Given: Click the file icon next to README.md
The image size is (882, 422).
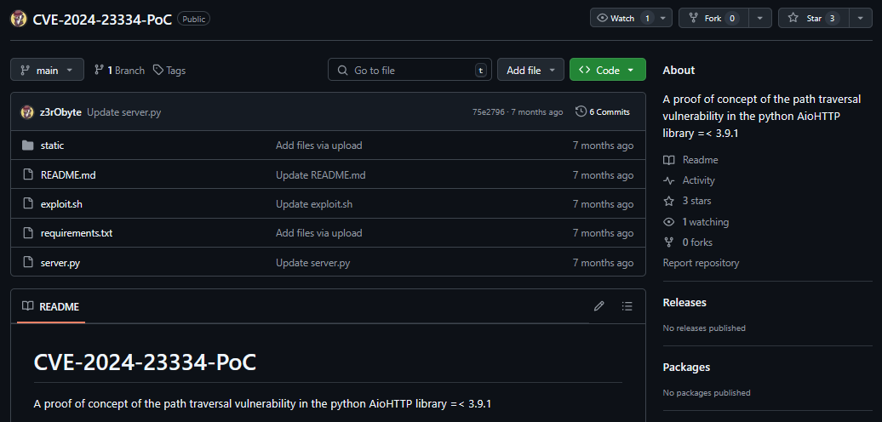Looking at the screenshot, I should pos(28,174).
